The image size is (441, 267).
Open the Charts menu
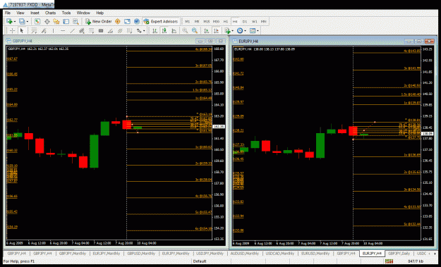(50, 13)
